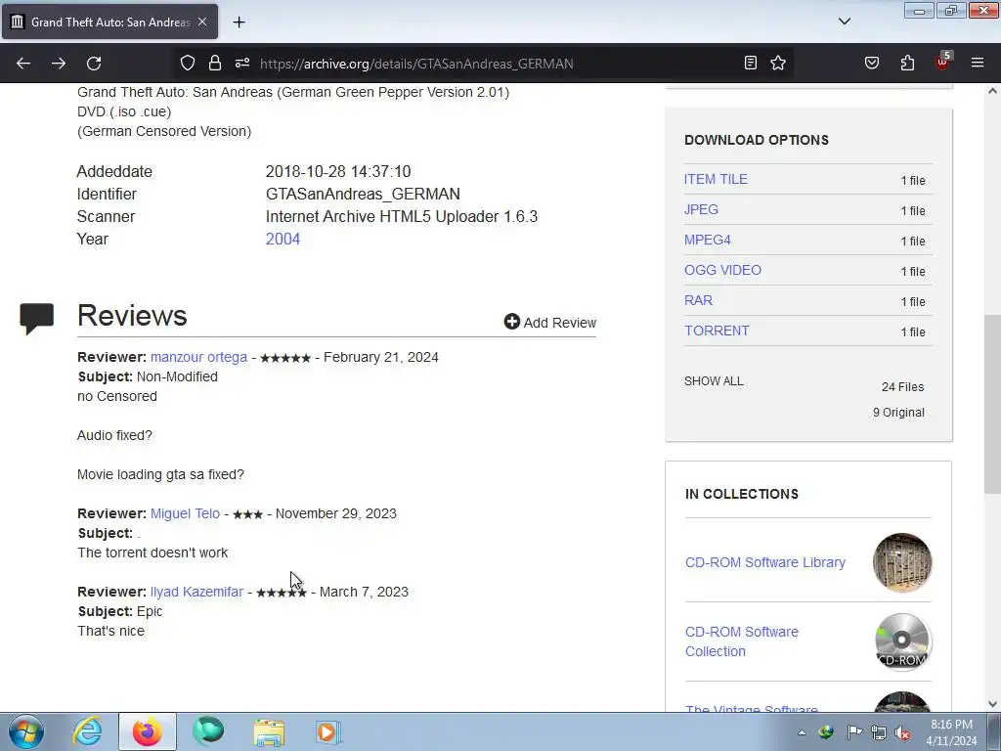This screenshot has width=1001, height=751.
Task: Open reviewer Miguel Telo's profile
Action: pyautogui.click(x=185, y=513)
